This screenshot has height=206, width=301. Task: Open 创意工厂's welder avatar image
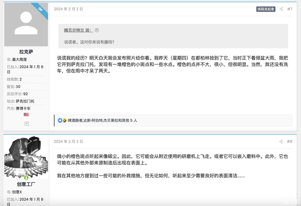pos(26,157)
